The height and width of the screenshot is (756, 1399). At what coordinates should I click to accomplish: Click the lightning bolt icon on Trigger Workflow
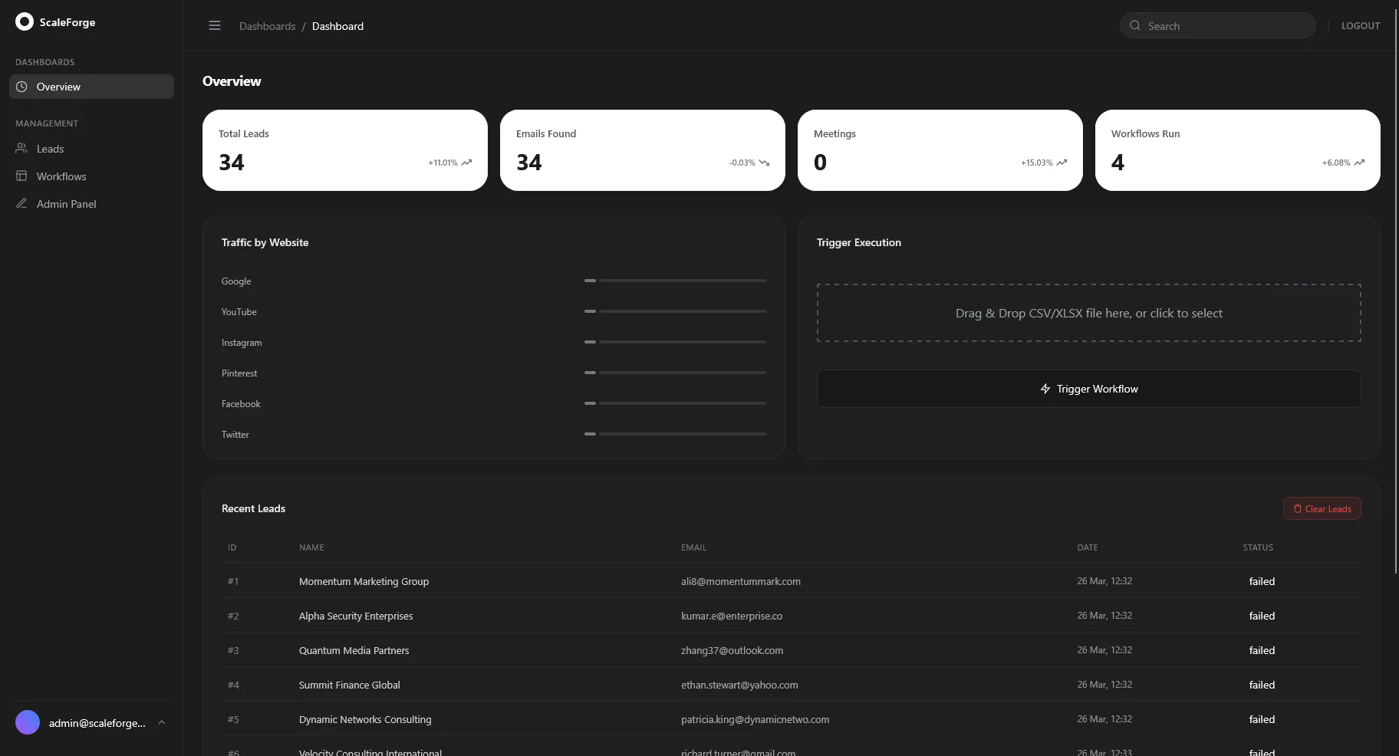(x=1045, y=389)
